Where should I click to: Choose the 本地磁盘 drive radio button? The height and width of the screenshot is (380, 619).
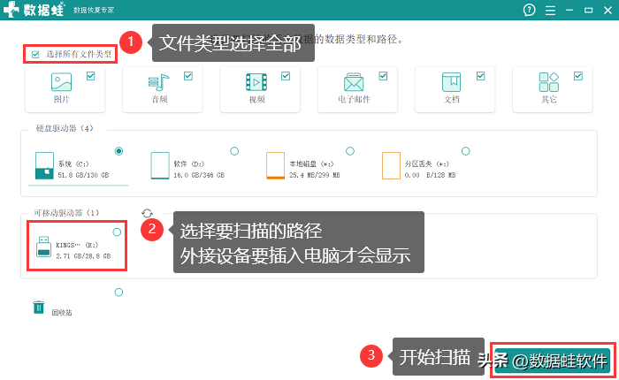(x=350, y=151)
